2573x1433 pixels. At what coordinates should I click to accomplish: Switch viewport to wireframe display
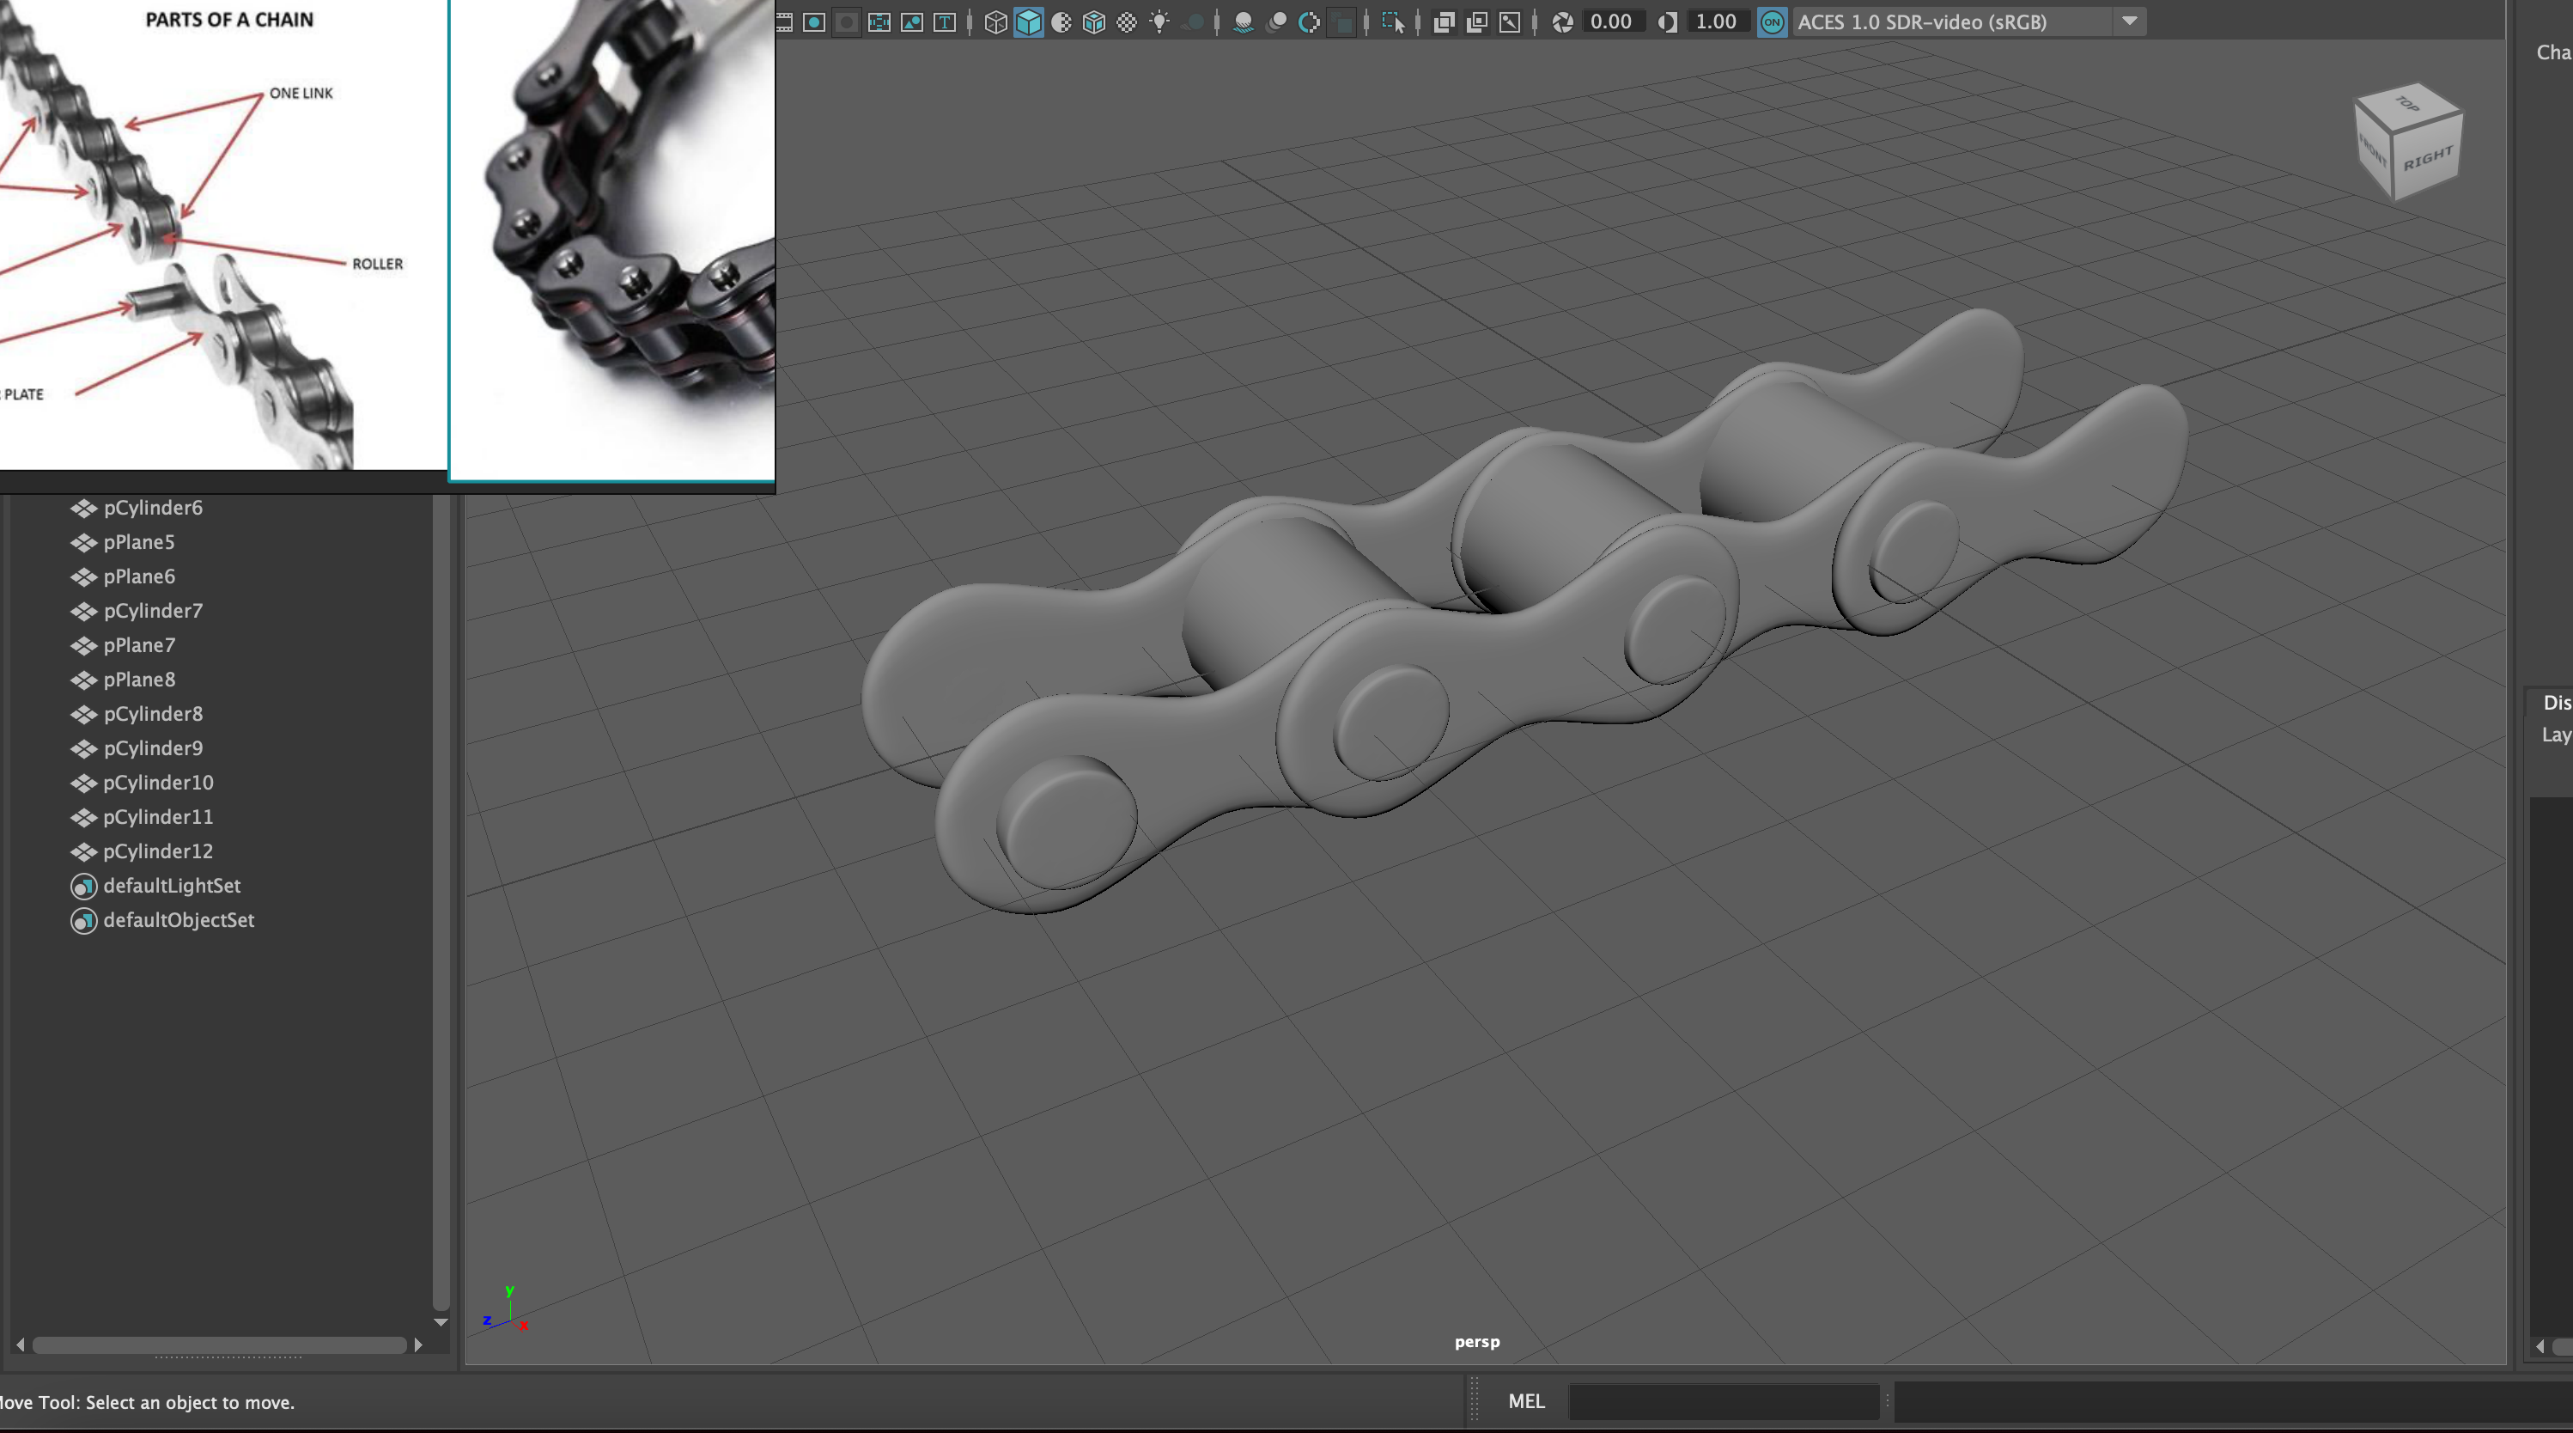(x=996, y=22)
